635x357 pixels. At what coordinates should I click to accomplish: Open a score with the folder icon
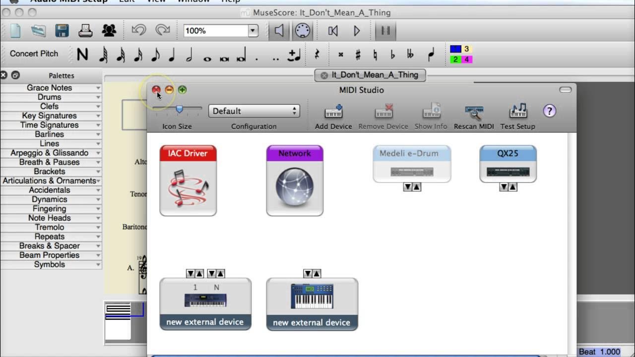pos(38,31)
